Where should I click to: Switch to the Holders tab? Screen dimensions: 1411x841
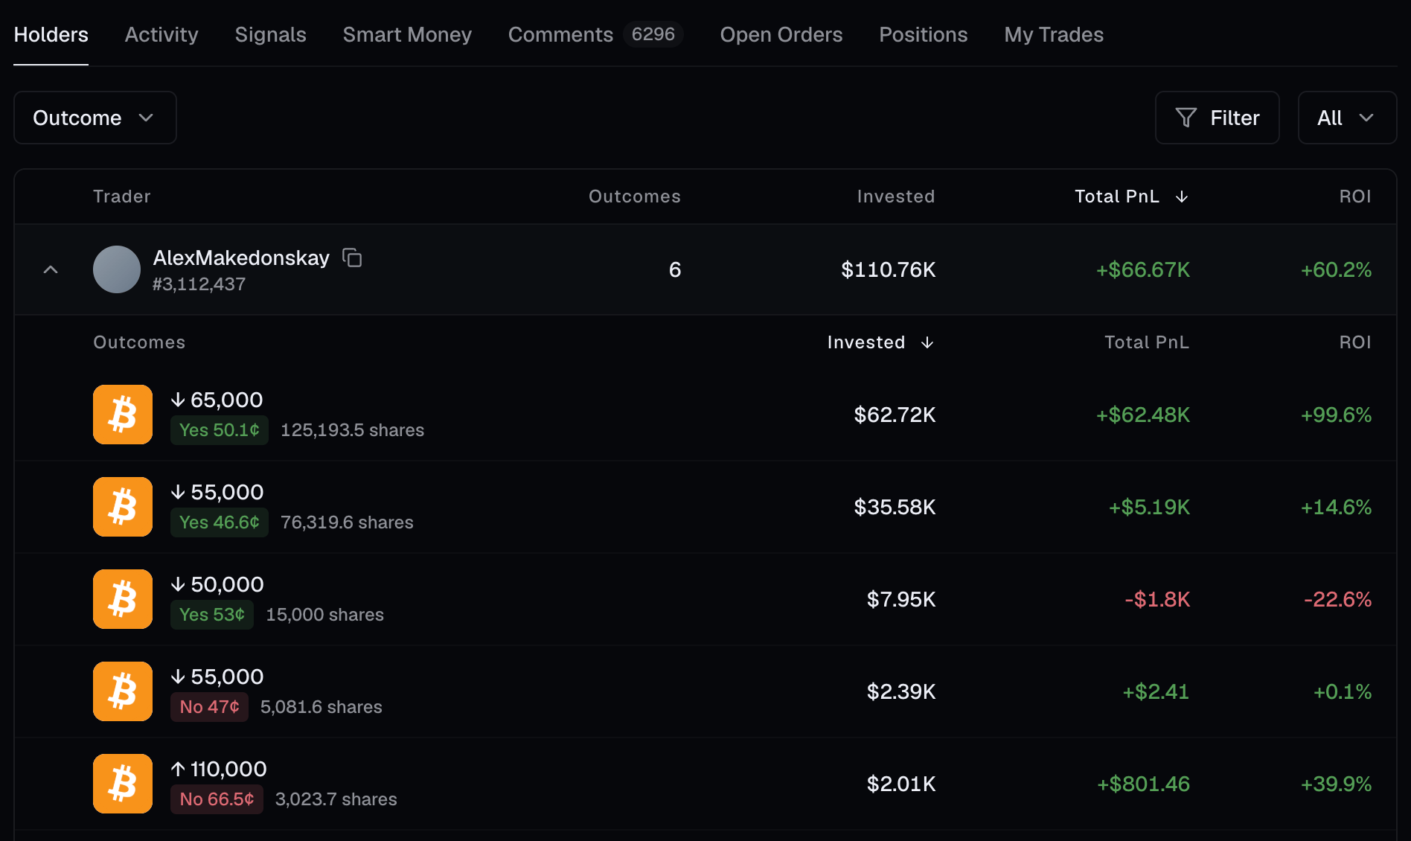click(x=51, y=34)
